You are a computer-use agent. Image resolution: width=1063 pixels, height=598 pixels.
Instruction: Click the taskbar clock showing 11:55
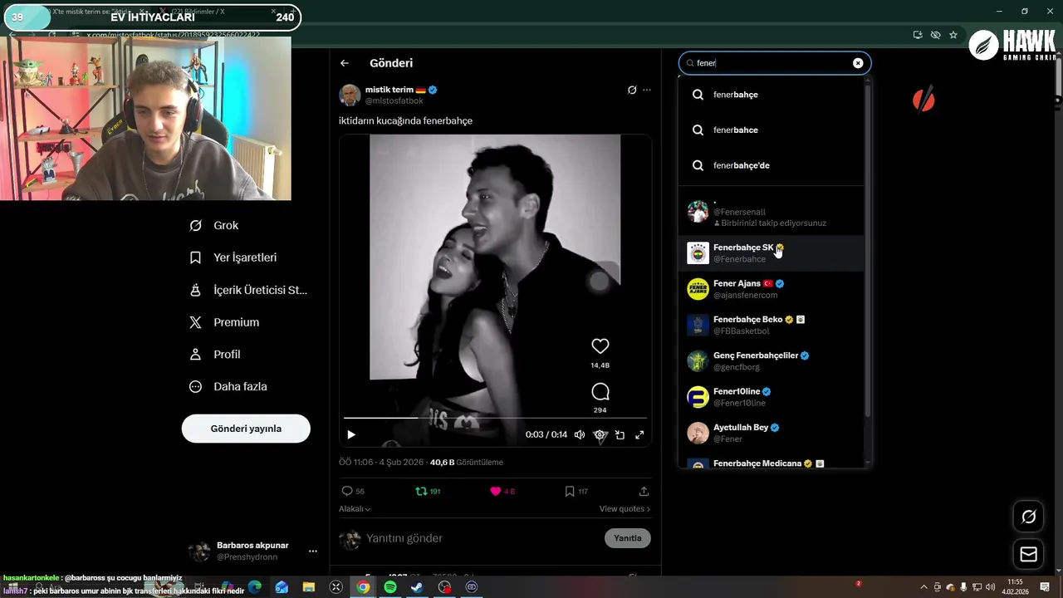coord(1015,586)
